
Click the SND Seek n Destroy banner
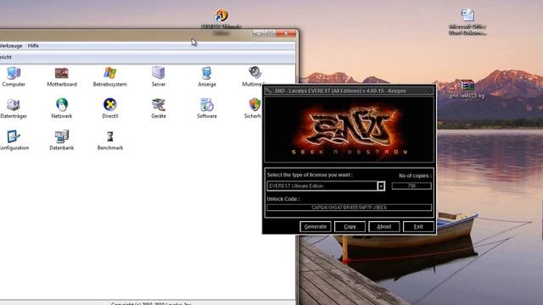(349, 130)
